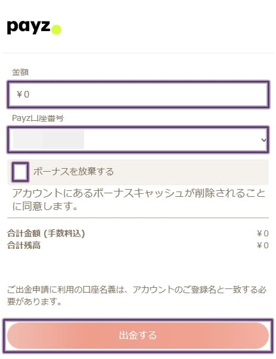
Task: Click the green dot in payz logo
Action: coord(57,30)
